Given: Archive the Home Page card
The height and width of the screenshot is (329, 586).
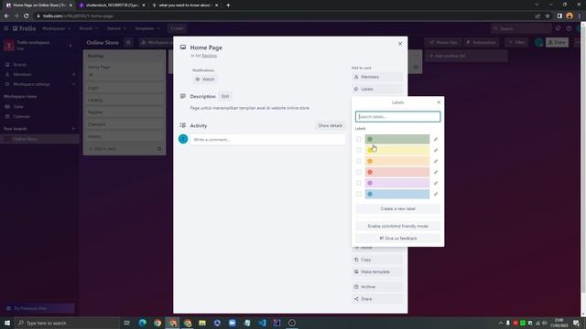Looking at the screenshot, I should pos(377,287).
